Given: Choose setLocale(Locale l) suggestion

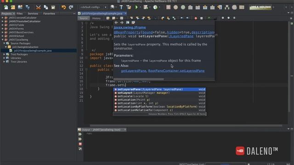Looking at the screenshot, I should tap(159, 96).
